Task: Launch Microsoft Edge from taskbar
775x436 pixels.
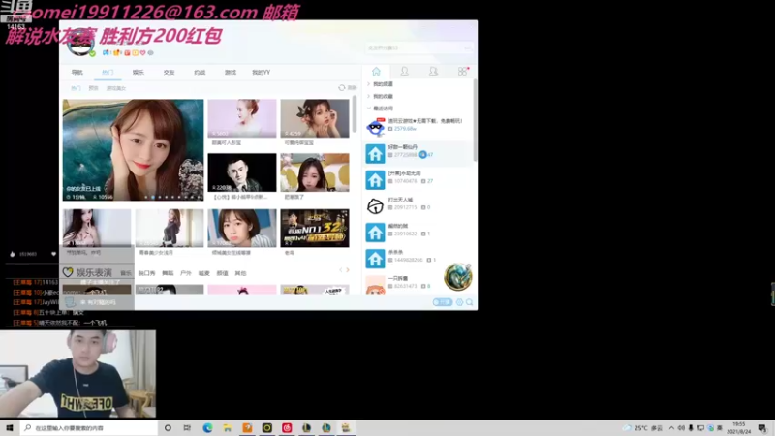Action: (207, 427)
